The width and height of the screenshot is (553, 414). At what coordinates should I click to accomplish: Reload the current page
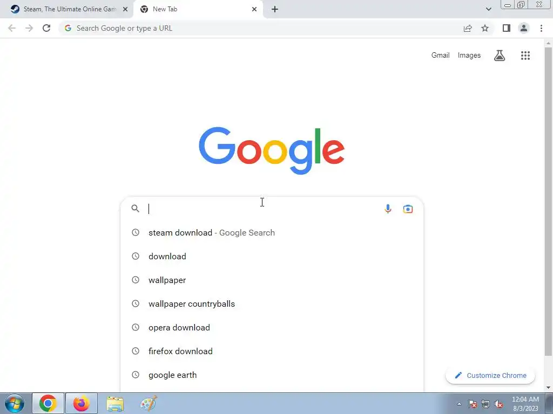pos(46,28)
